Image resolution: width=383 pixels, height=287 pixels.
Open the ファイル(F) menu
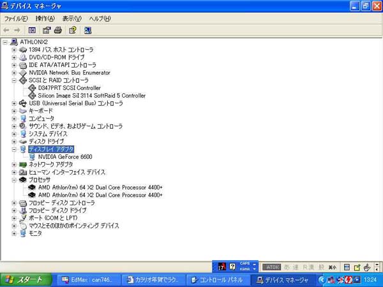(16, 18)
